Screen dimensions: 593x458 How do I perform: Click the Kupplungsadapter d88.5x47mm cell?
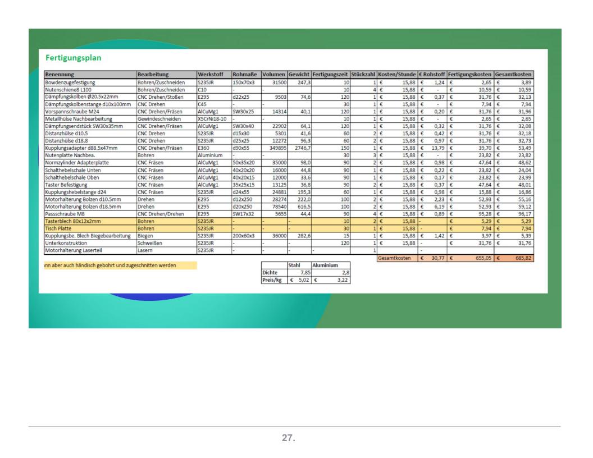click(81, 148)
